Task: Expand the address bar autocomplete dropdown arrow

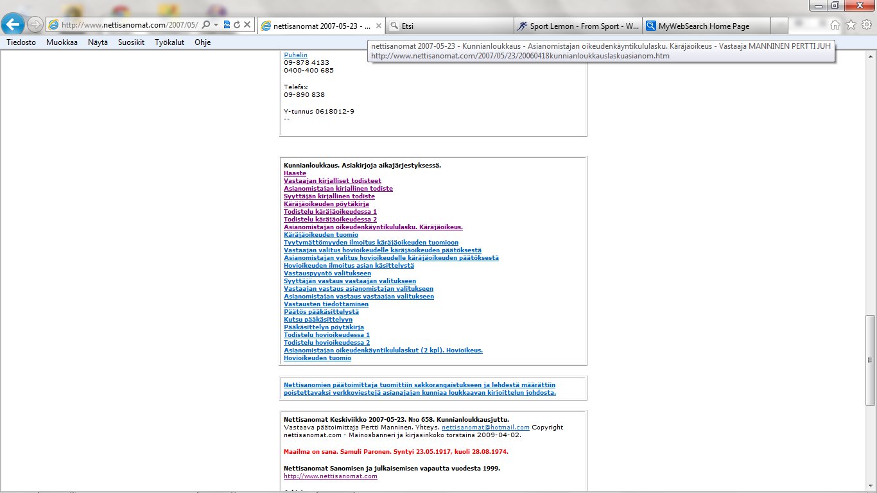Action: tap(216, 25)
